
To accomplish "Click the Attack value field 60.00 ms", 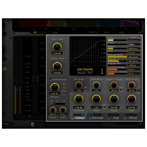I will pyautogui.click(x=134, y=49).
